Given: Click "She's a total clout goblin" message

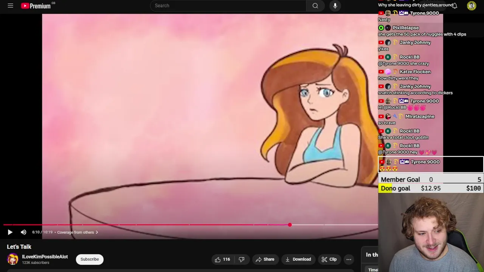Looking at the screenshot, I should (403, 138).
